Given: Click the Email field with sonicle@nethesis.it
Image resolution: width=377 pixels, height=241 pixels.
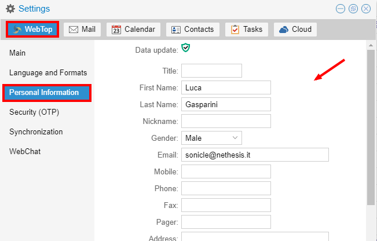Looking at the screenshot, I should 255,155.
